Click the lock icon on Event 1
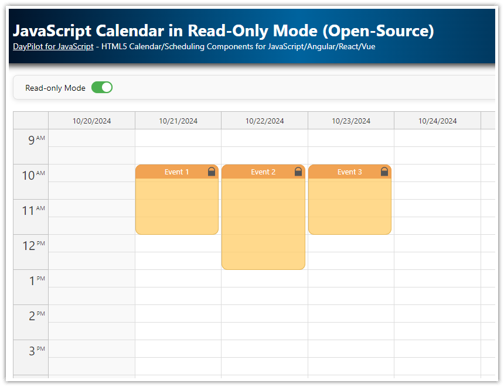The image size is (504, 387). pos(211,172)
